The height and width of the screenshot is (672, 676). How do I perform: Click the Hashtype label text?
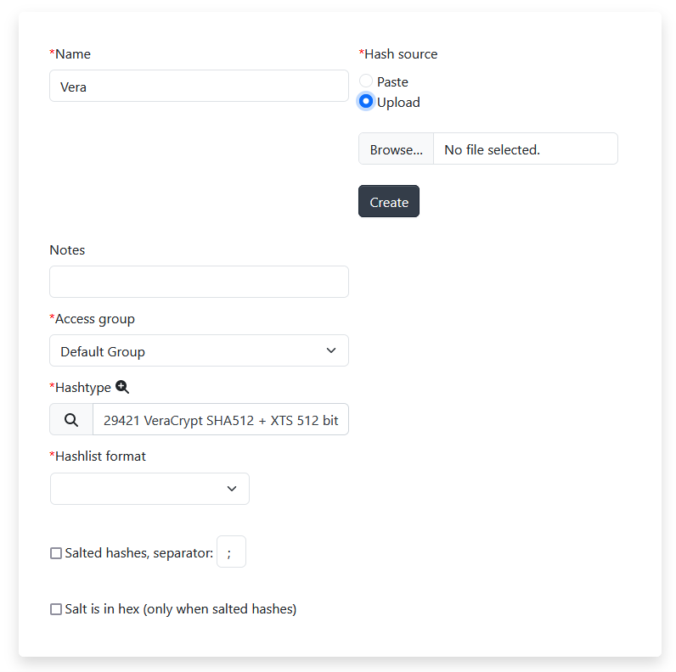point(83,387)
